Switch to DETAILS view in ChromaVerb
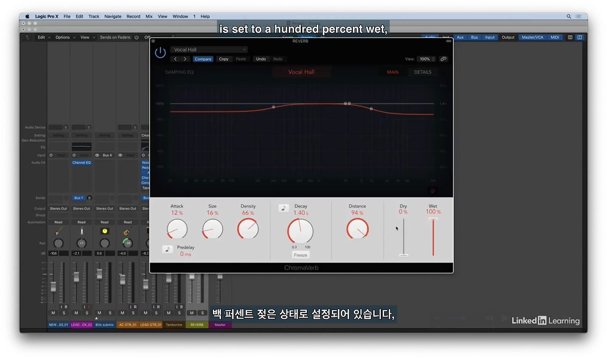This screenshot has width=607, height=359. tap(423, 72)
